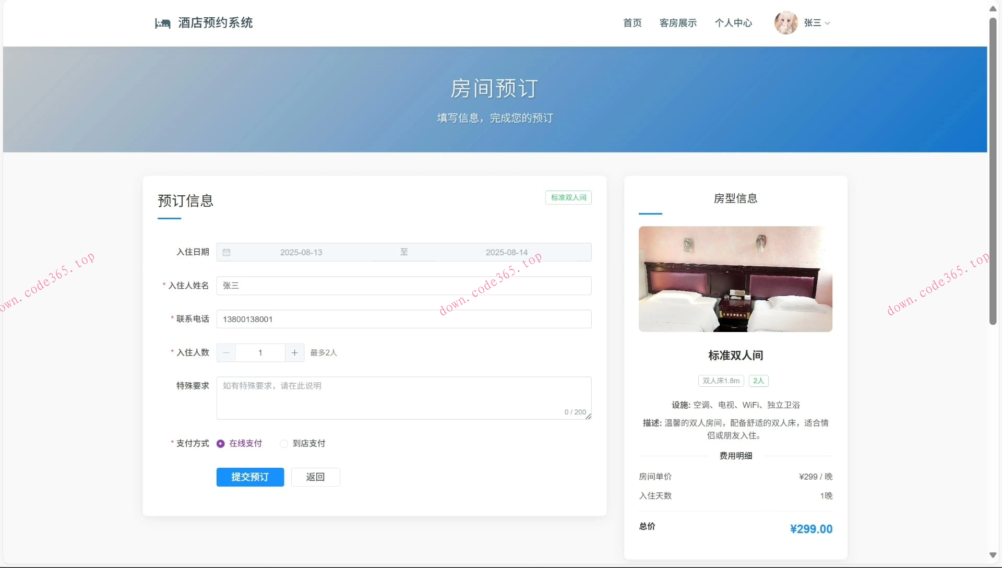The height and width of the screenshot is (568, 1002).
Task: Open the 客房展示 menu item
Action: pos(677,23)
